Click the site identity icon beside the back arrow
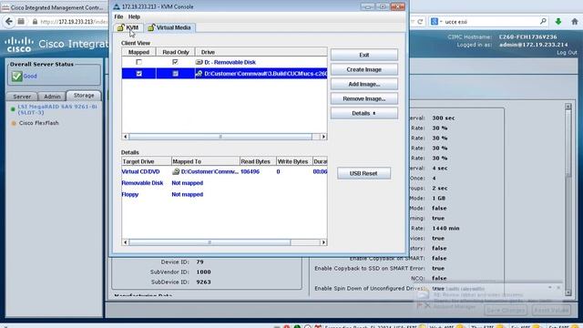This screenshot has width=583, height=328. click(21, 22)
